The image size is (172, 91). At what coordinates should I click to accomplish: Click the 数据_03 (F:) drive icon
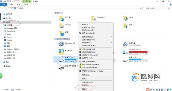tap(125, 60)
